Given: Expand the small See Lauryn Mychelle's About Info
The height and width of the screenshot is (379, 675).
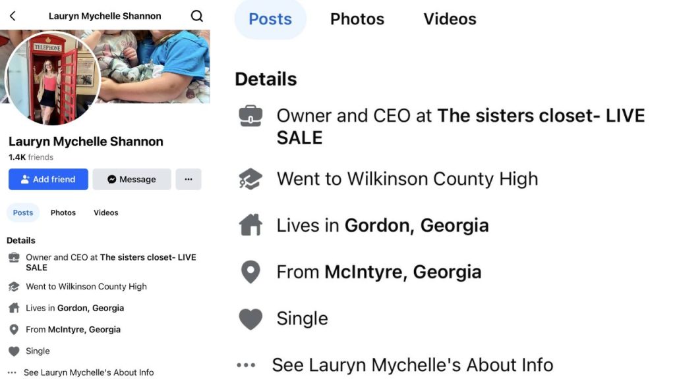Looking at the screenshot, I should [x=88, y=372].
